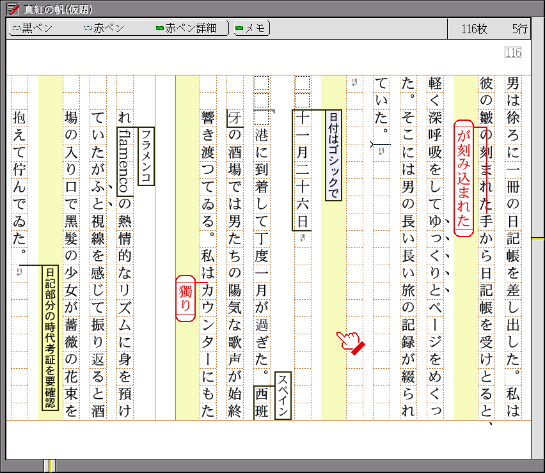The width and height of the screenshot is (545, 473).
Task: Select the red 'が刻み込まれた' correction bubble
Action: (x=463, y=178)
